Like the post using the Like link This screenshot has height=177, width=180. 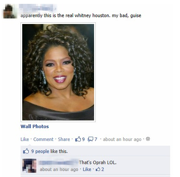[x=25, y=139]
